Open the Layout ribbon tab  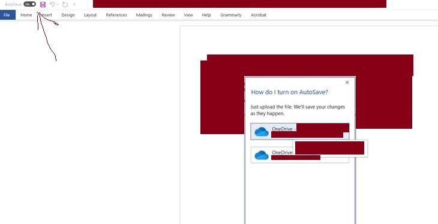90,15
